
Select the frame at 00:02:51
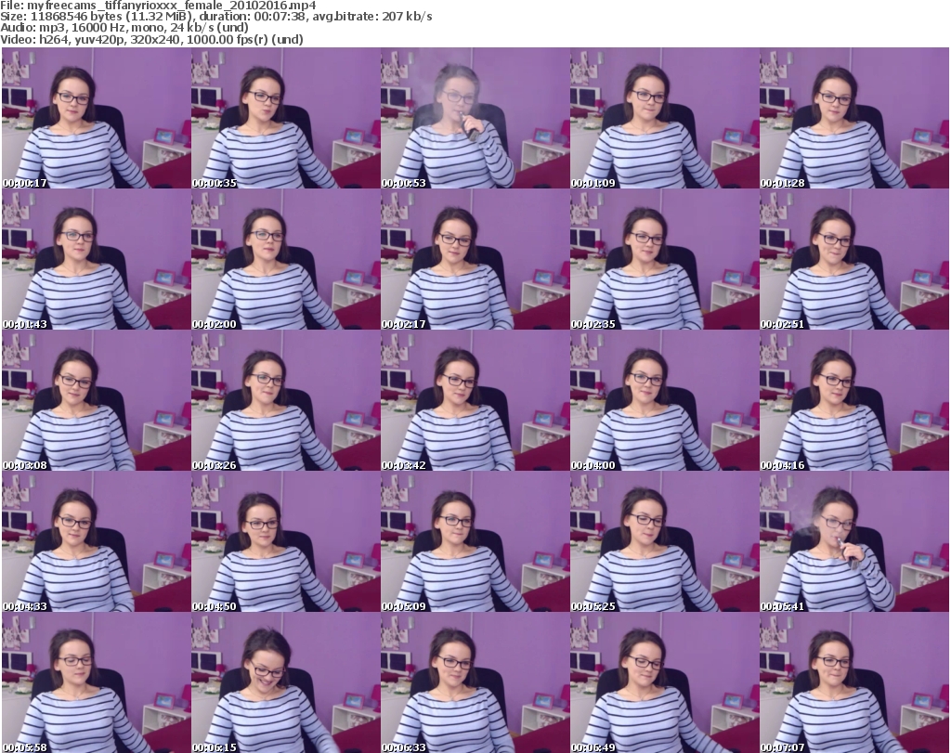(854, 259)
